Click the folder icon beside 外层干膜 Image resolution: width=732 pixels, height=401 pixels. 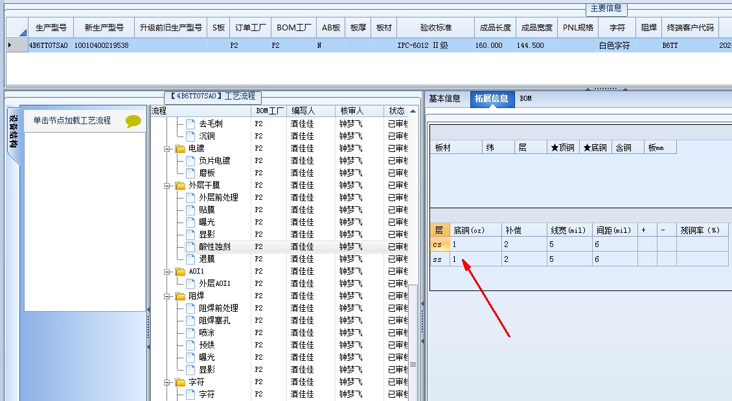pyautogui.click(x=180, y=186)
